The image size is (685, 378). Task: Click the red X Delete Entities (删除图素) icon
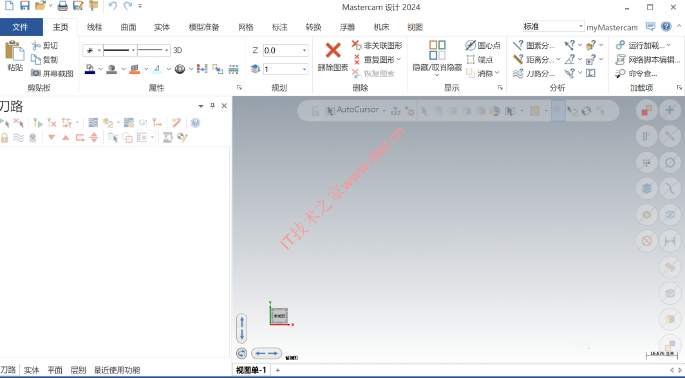tap(333, 50)
